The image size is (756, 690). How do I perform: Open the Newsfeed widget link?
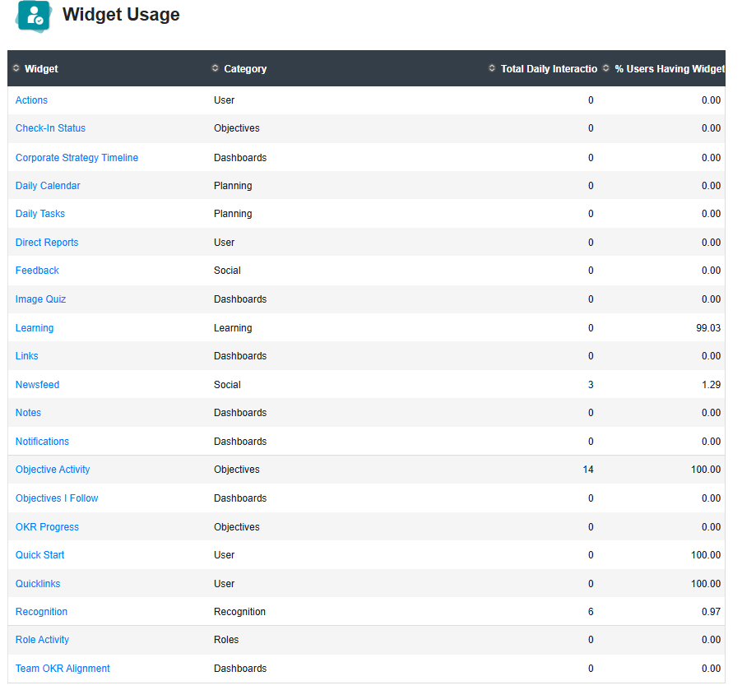pos(37,385)
